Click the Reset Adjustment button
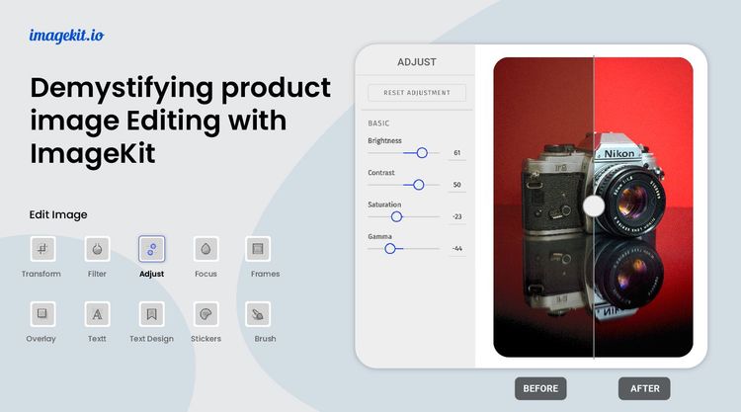Screen dimensions: 741x412 tap(417, 93)
